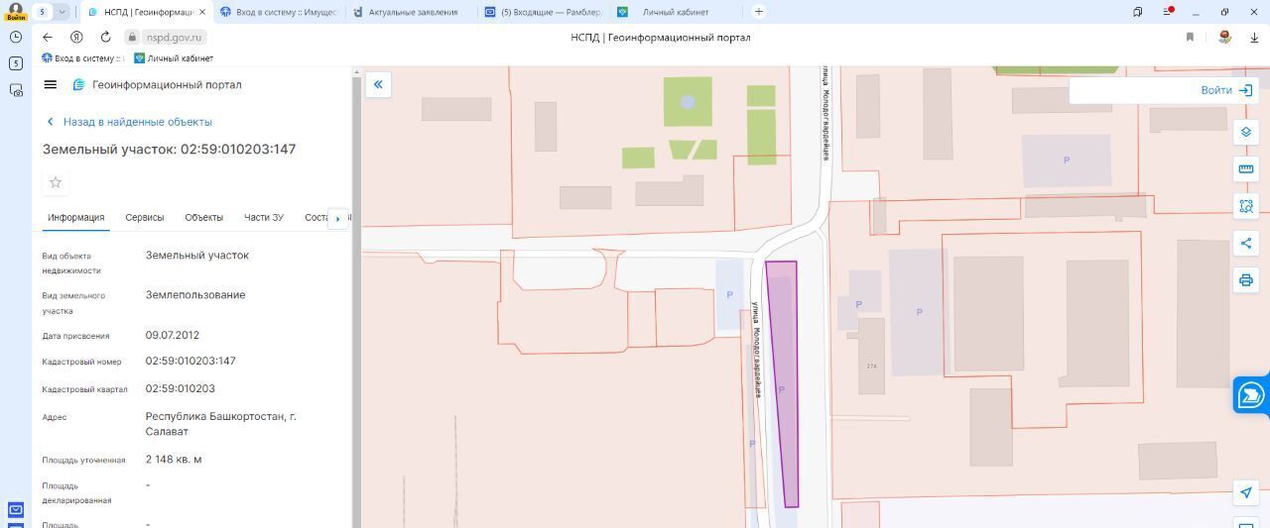This screenshot has width=1270, height=528.
Task: Switch to the Объекты tab
Action: click(x=203, y=217)
